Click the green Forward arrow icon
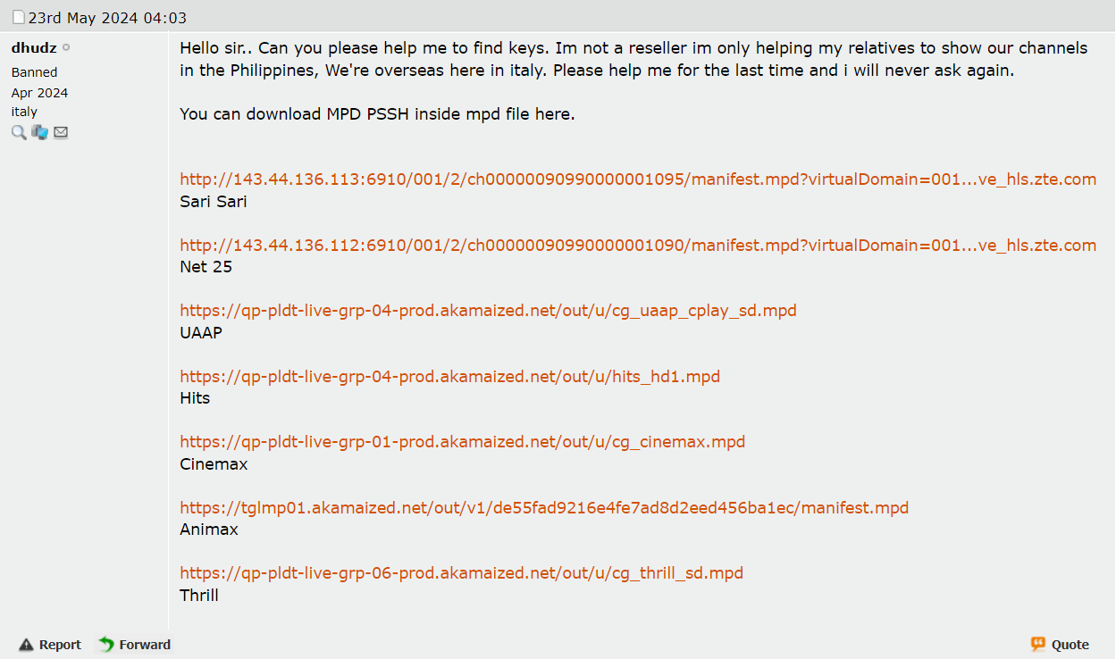Viewport: 1116px width, 659px height. click(106, 645)
